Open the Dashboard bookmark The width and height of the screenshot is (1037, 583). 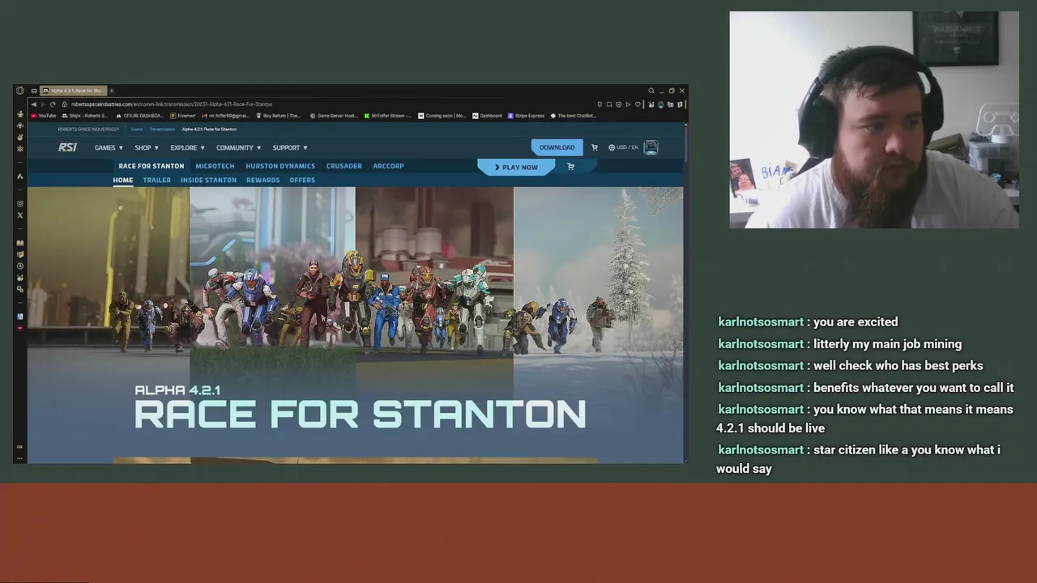tap(487, 116)
